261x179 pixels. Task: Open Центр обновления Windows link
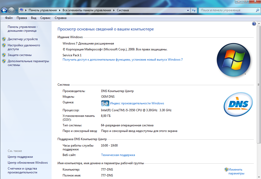coord(28,163)
